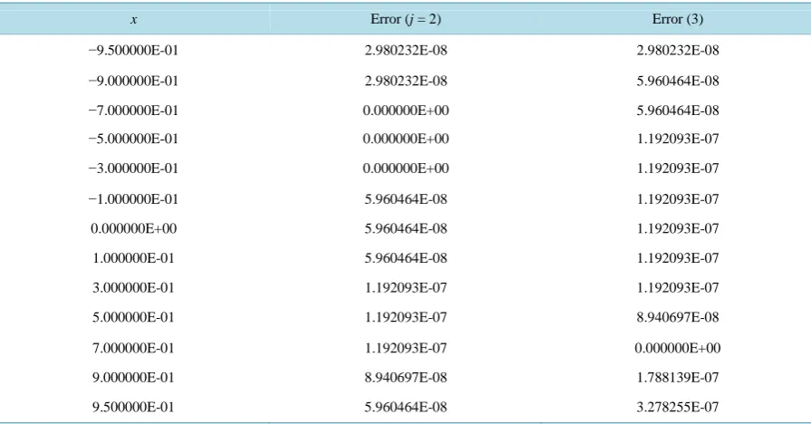Select Error (3) cell in −9.000000E-01 row

point(678,81)
